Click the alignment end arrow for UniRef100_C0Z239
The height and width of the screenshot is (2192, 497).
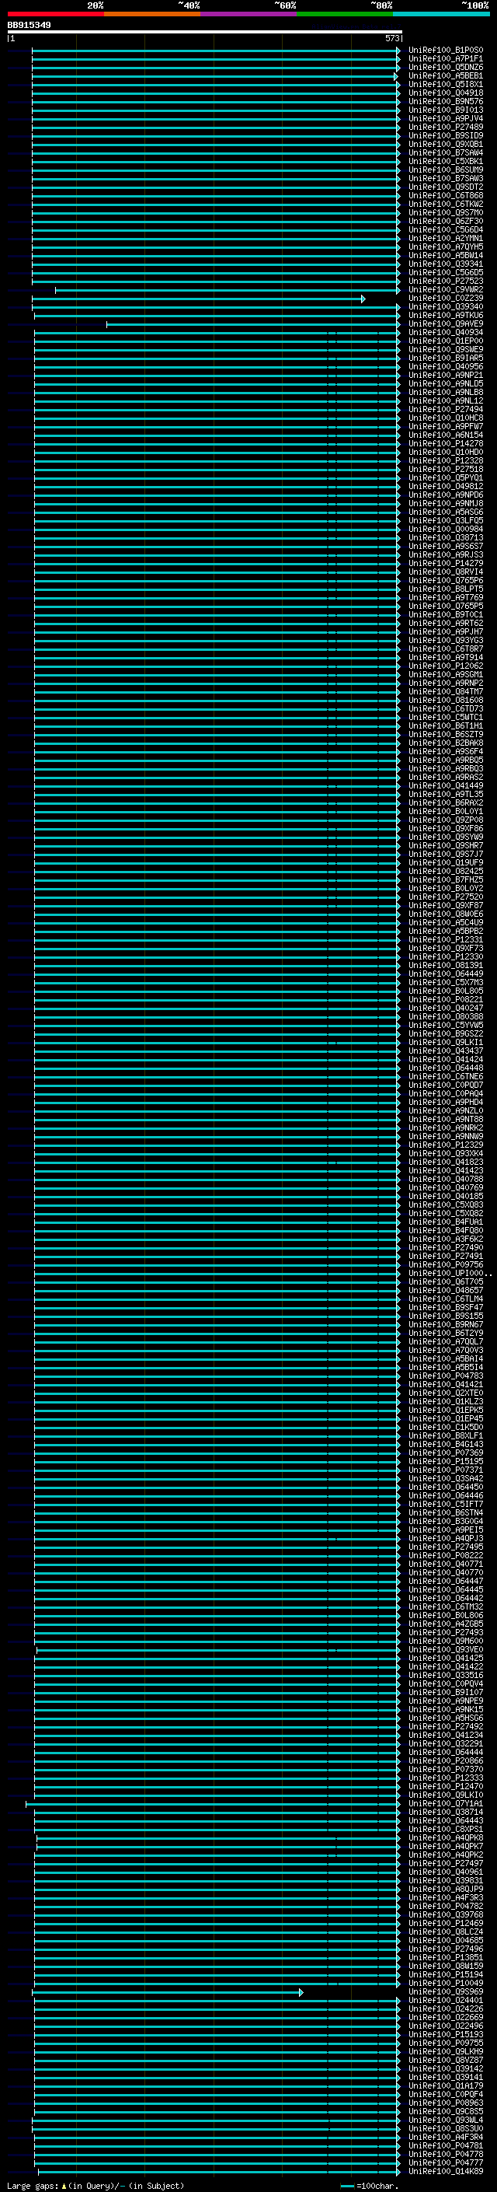363,299
